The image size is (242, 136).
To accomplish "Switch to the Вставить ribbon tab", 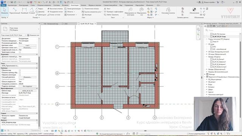I will [65, 5].
